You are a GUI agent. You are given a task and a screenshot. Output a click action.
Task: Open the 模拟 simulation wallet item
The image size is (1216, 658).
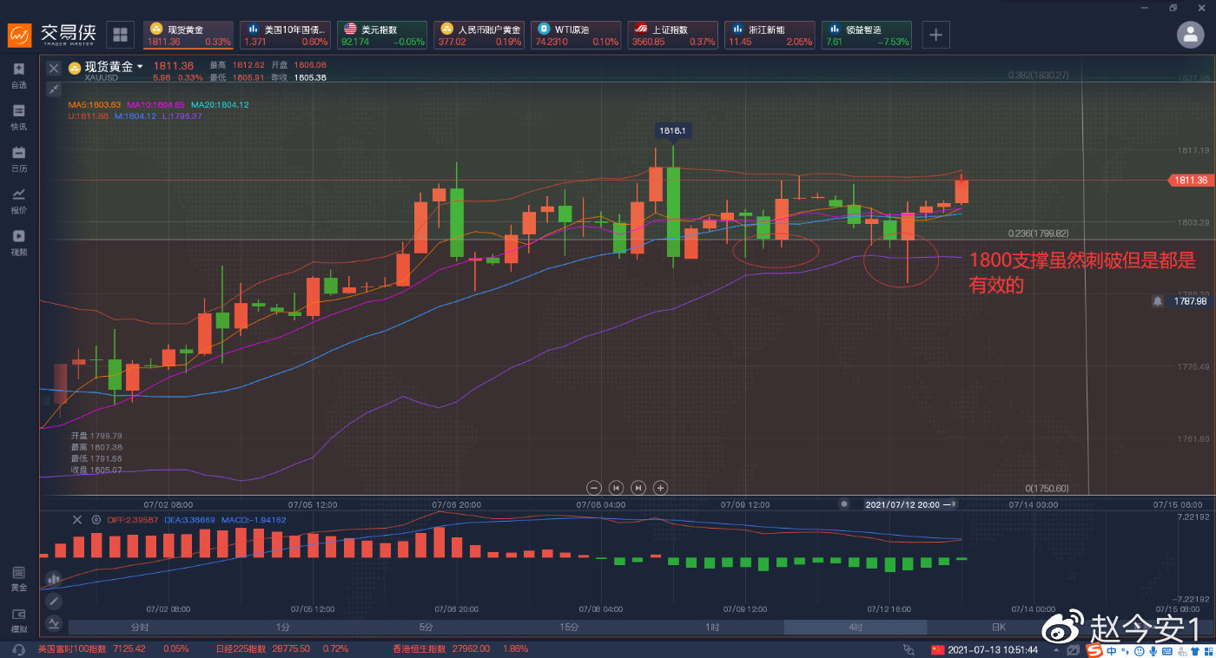pyautogui.click(x=18, y=620)
